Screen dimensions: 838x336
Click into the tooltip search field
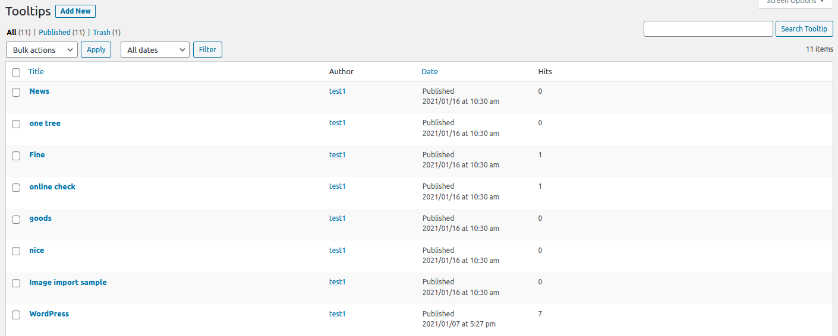tap(708, 29)
